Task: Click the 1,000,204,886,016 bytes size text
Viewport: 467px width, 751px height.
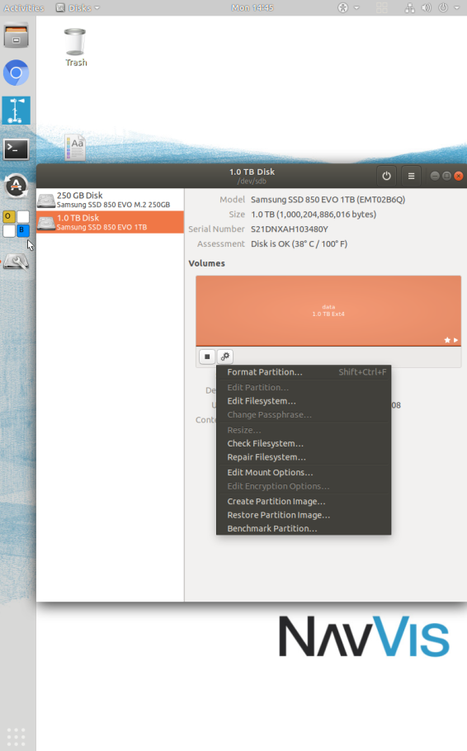Action: point(314,214)
